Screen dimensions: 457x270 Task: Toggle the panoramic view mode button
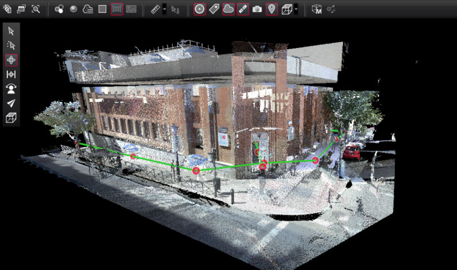click(117, 9)
